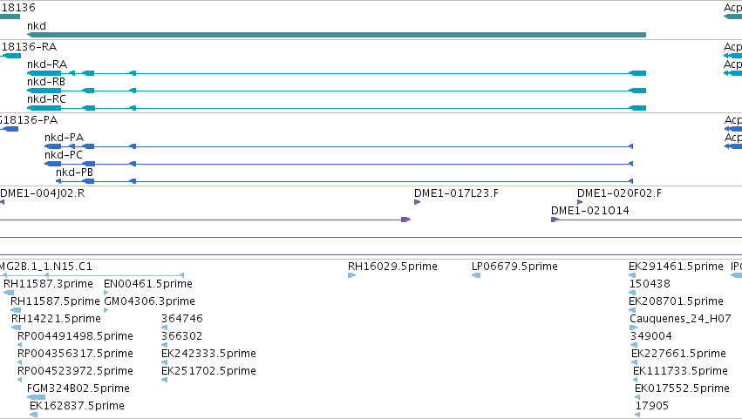Viewport: 742px width, 419px height.
Task: Click the nkd-PB protein label
Action: click(74, 172)
